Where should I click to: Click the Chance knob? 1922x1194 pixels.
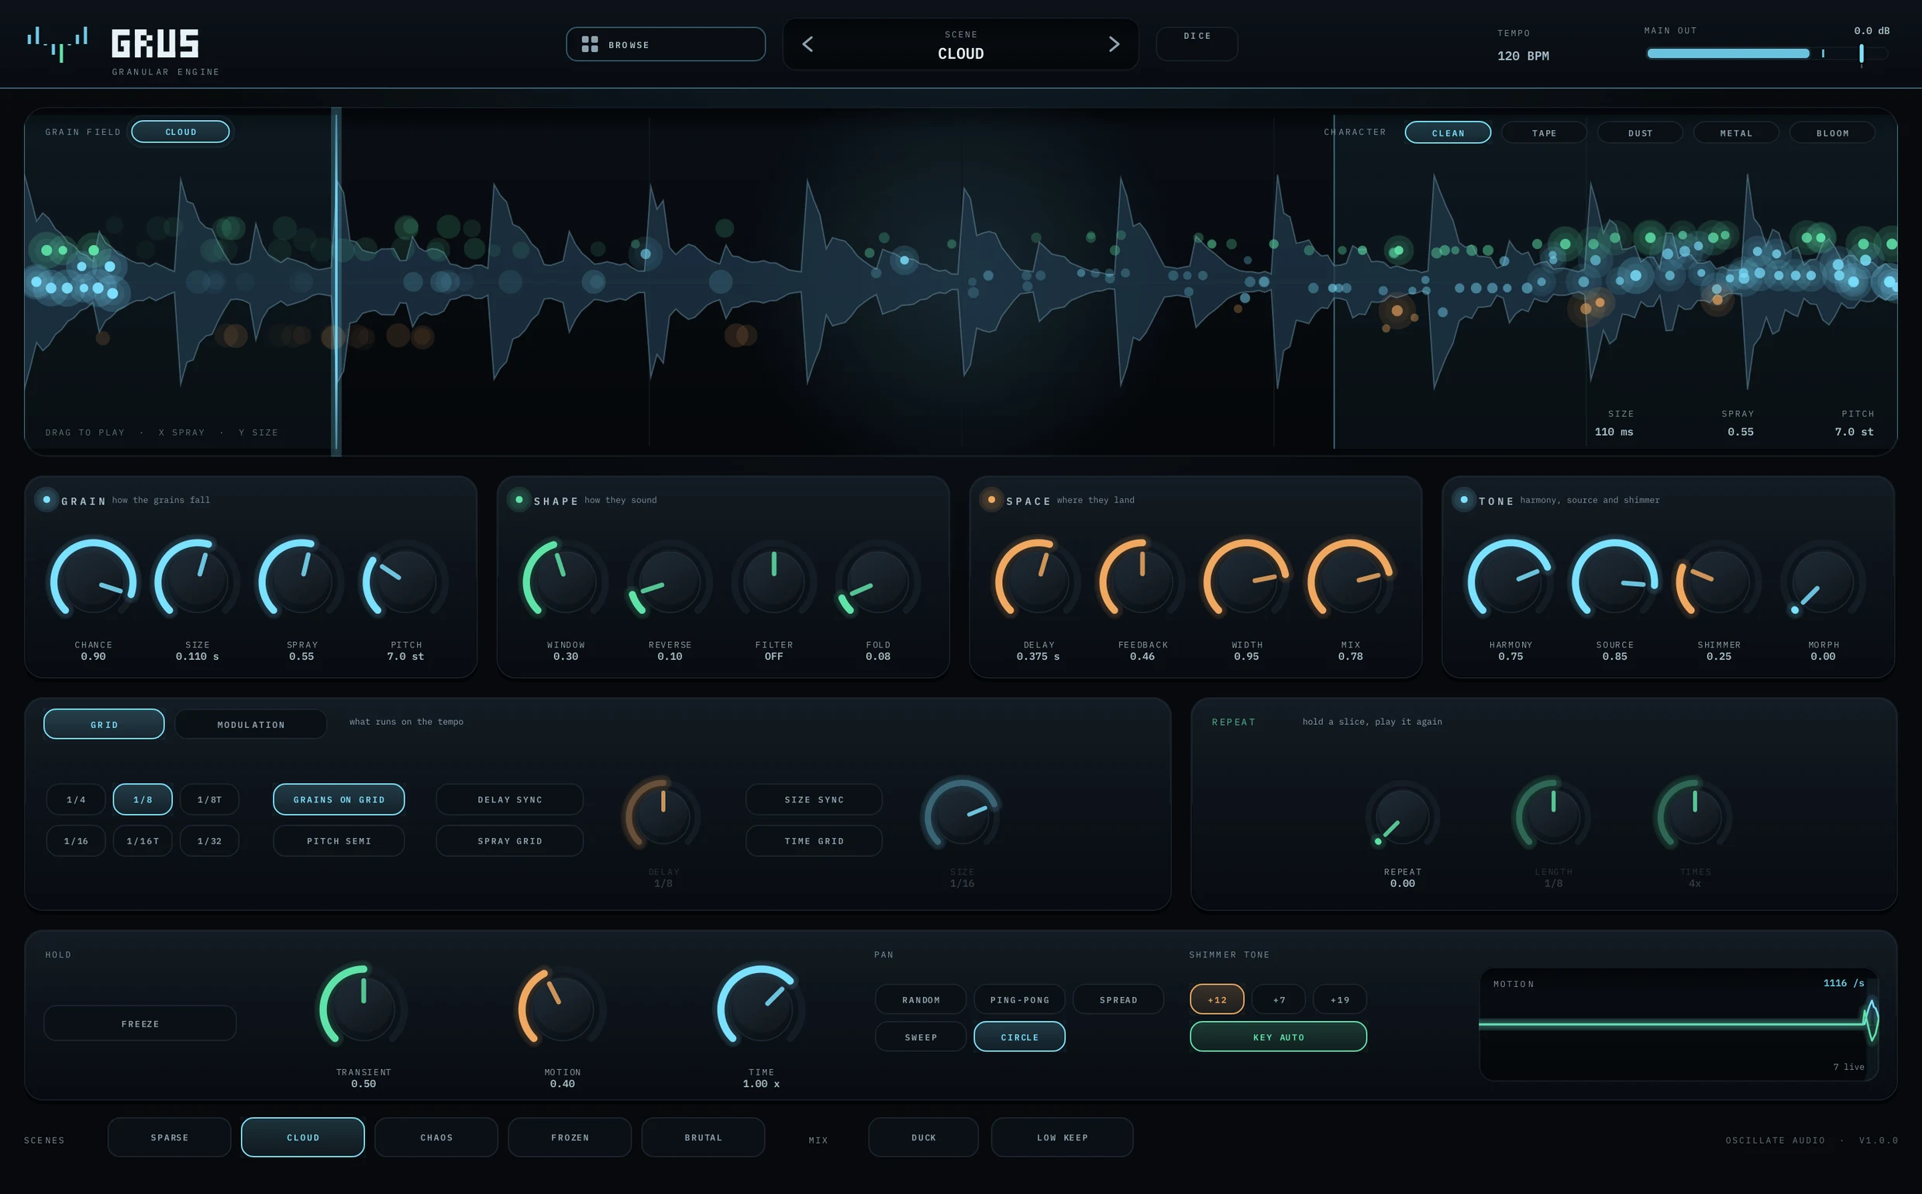tap(93, 581)
